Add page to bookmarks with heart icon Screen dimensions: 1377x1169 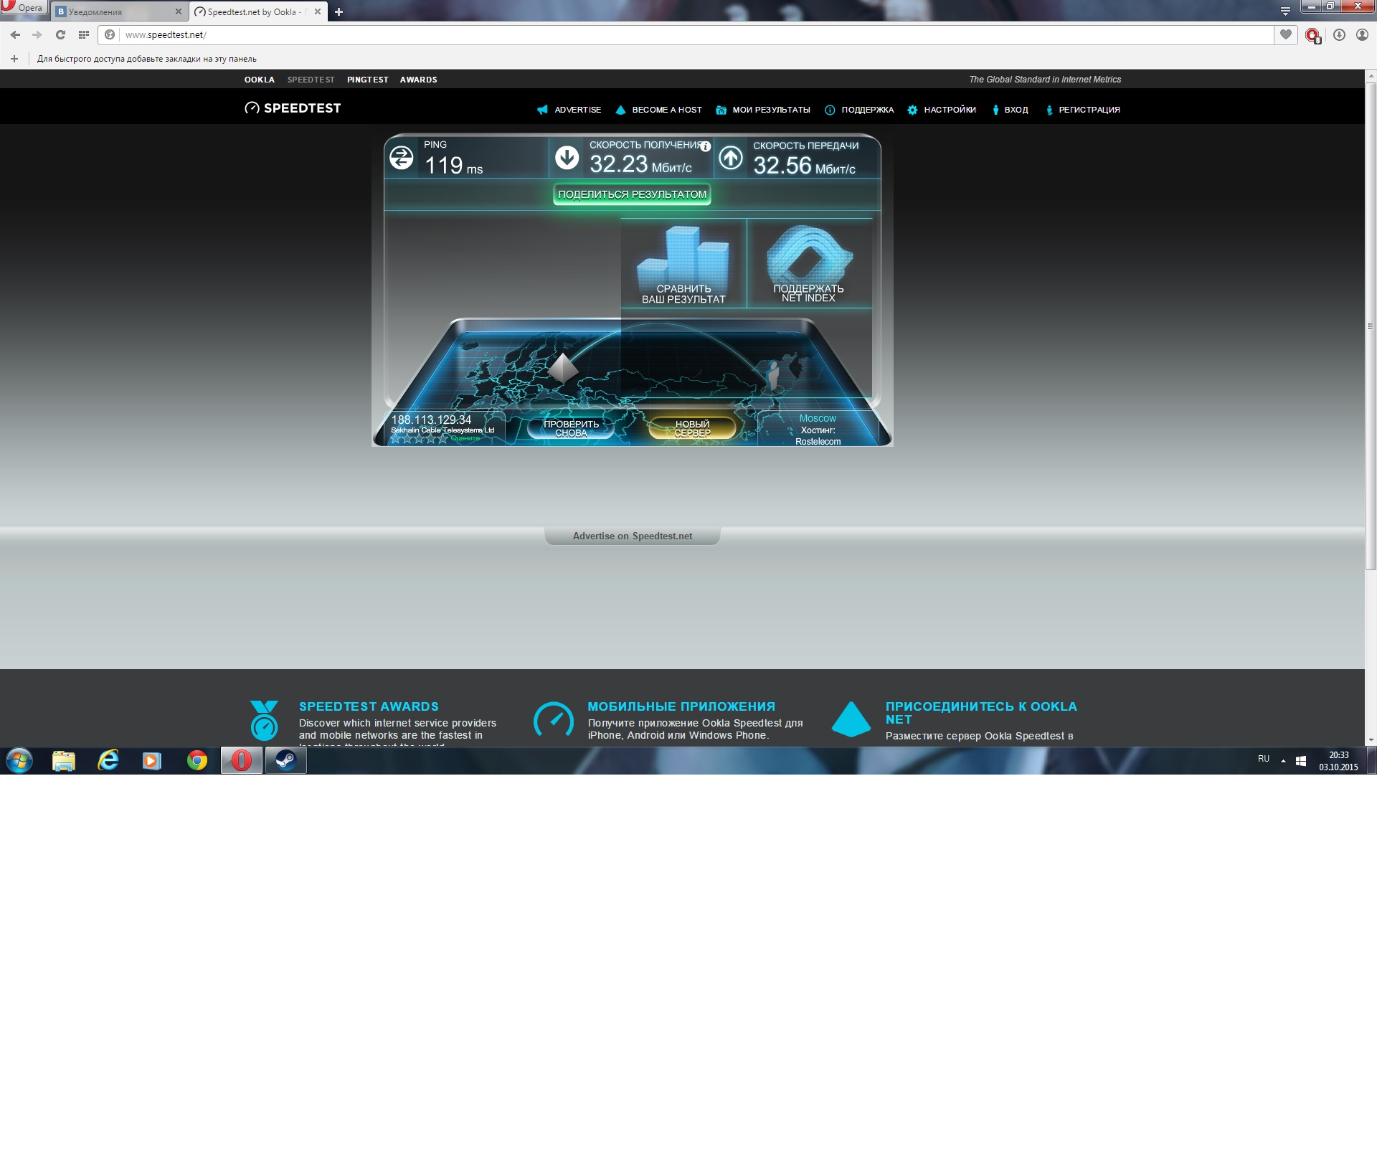pyautogui.click(x=1286, y=34)
